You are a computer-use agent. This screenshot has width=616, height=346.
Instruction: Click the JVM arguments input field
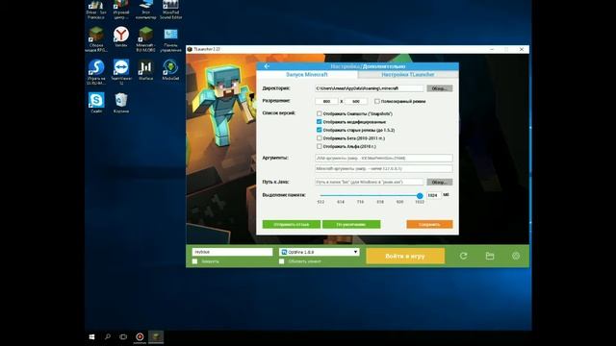tap(383, 158)
